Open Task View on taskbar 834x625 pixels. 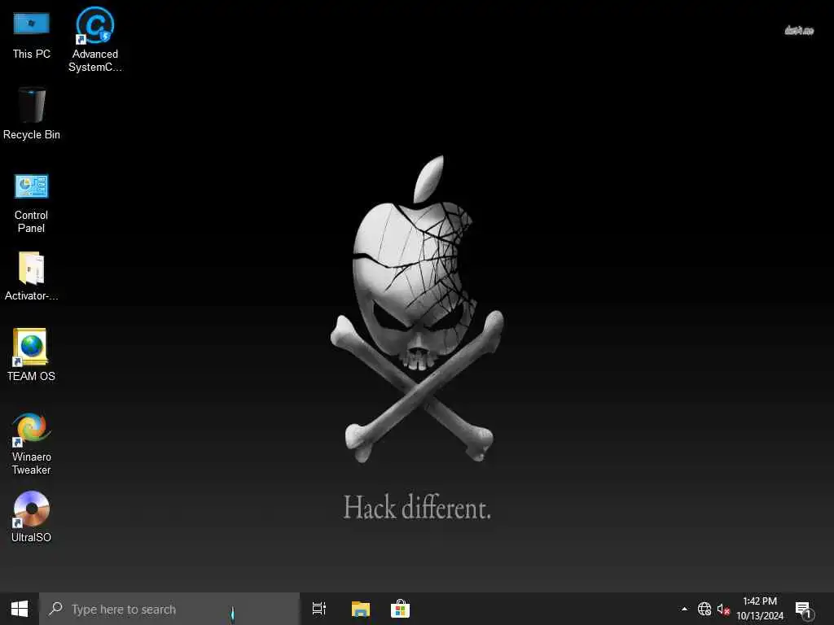pyautogui.click(x=319, y=609)
